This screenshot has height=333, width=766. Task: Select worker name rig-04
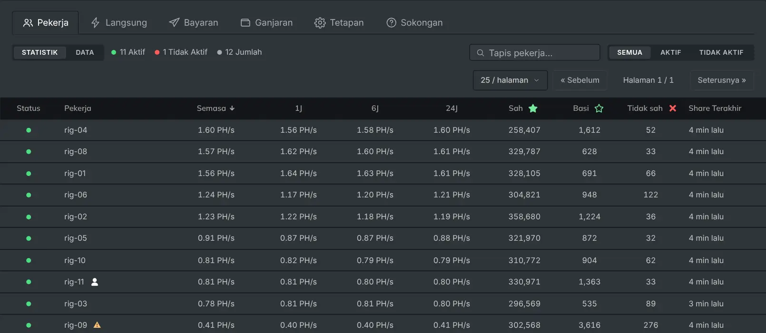76,130
